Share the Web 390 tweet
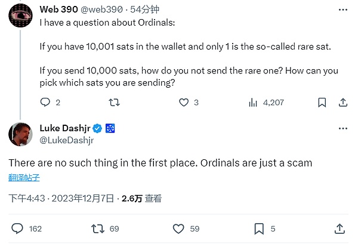The width and height of the screenshot is (358, 244). (x=342, y=103)
